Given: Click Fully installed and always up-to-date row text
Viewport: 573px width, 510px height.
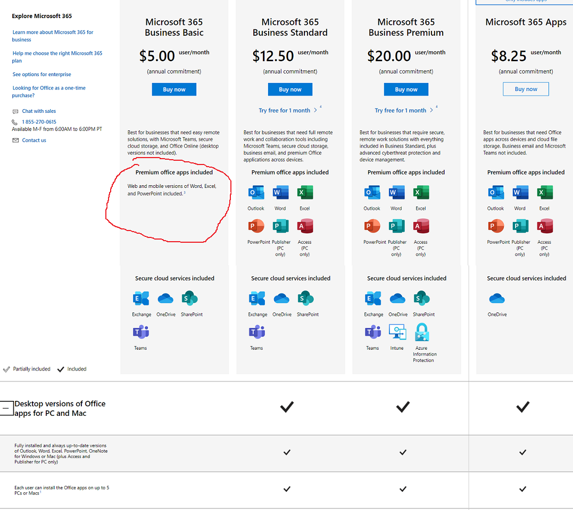Looking at the screenshot, I should pos(61,454).
